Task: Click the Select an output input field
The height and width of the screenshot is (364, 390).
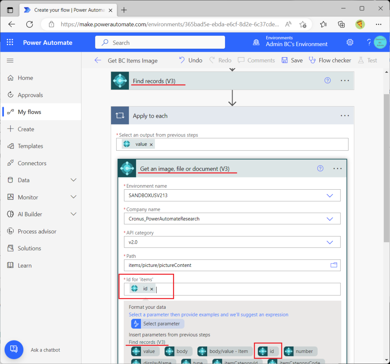Action: click(x=232, y=144)
